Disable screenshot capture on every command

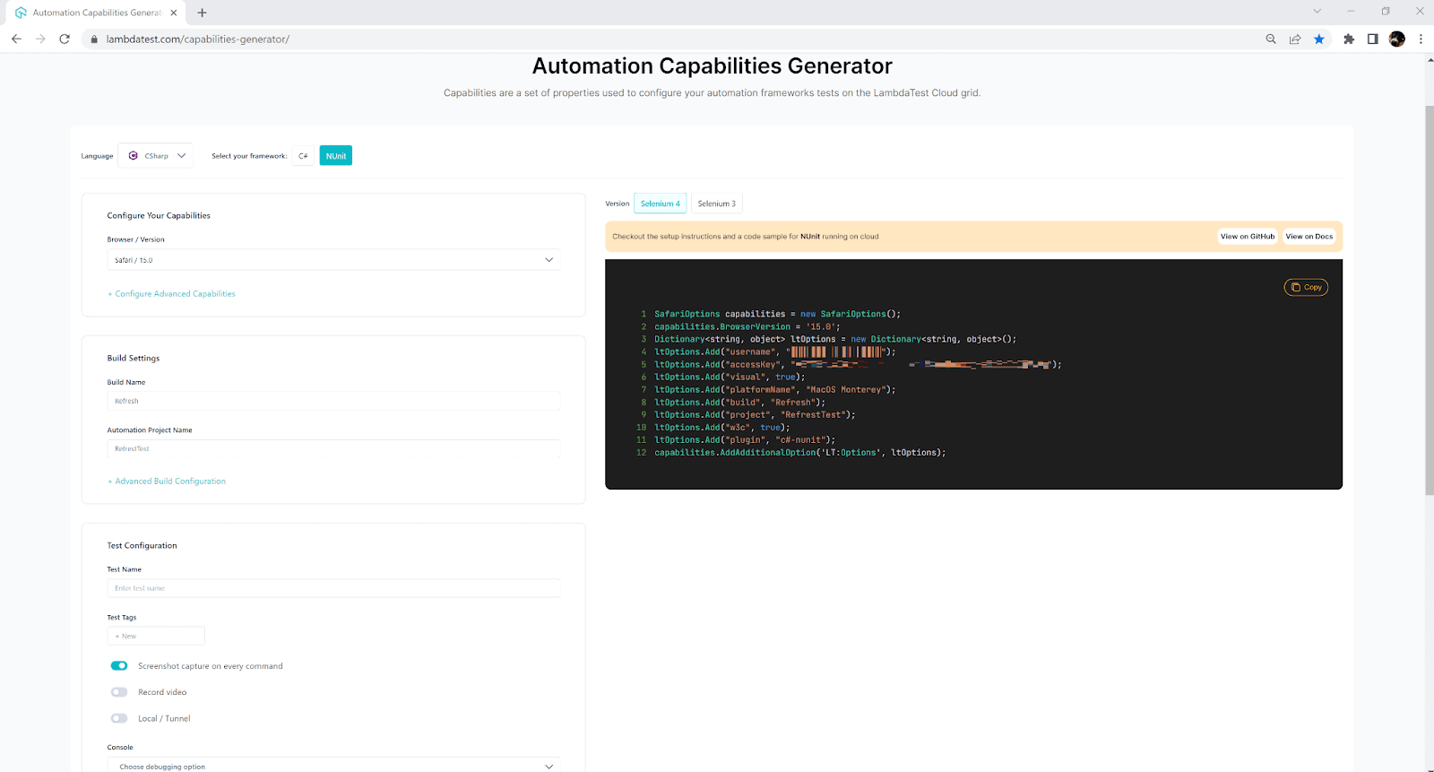pyautogui.click(x=119, y=665)
